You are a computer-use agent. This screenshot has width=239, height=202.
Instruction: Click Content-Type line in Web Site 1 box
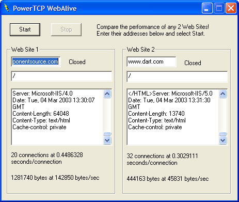(41, 120)
